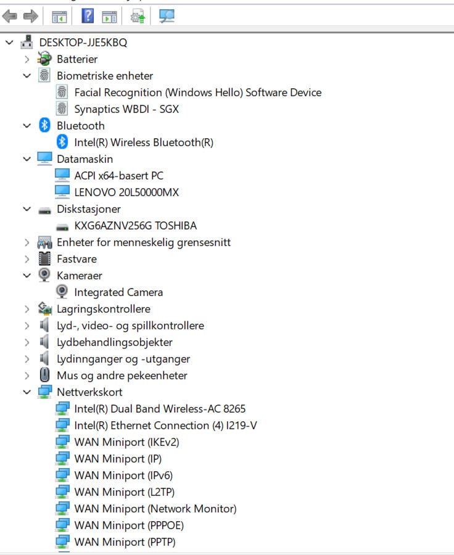This screenshot has width=454, height=555.
Task: Click the Update driver toolbar icon
Action: click(x=138, y=16)
